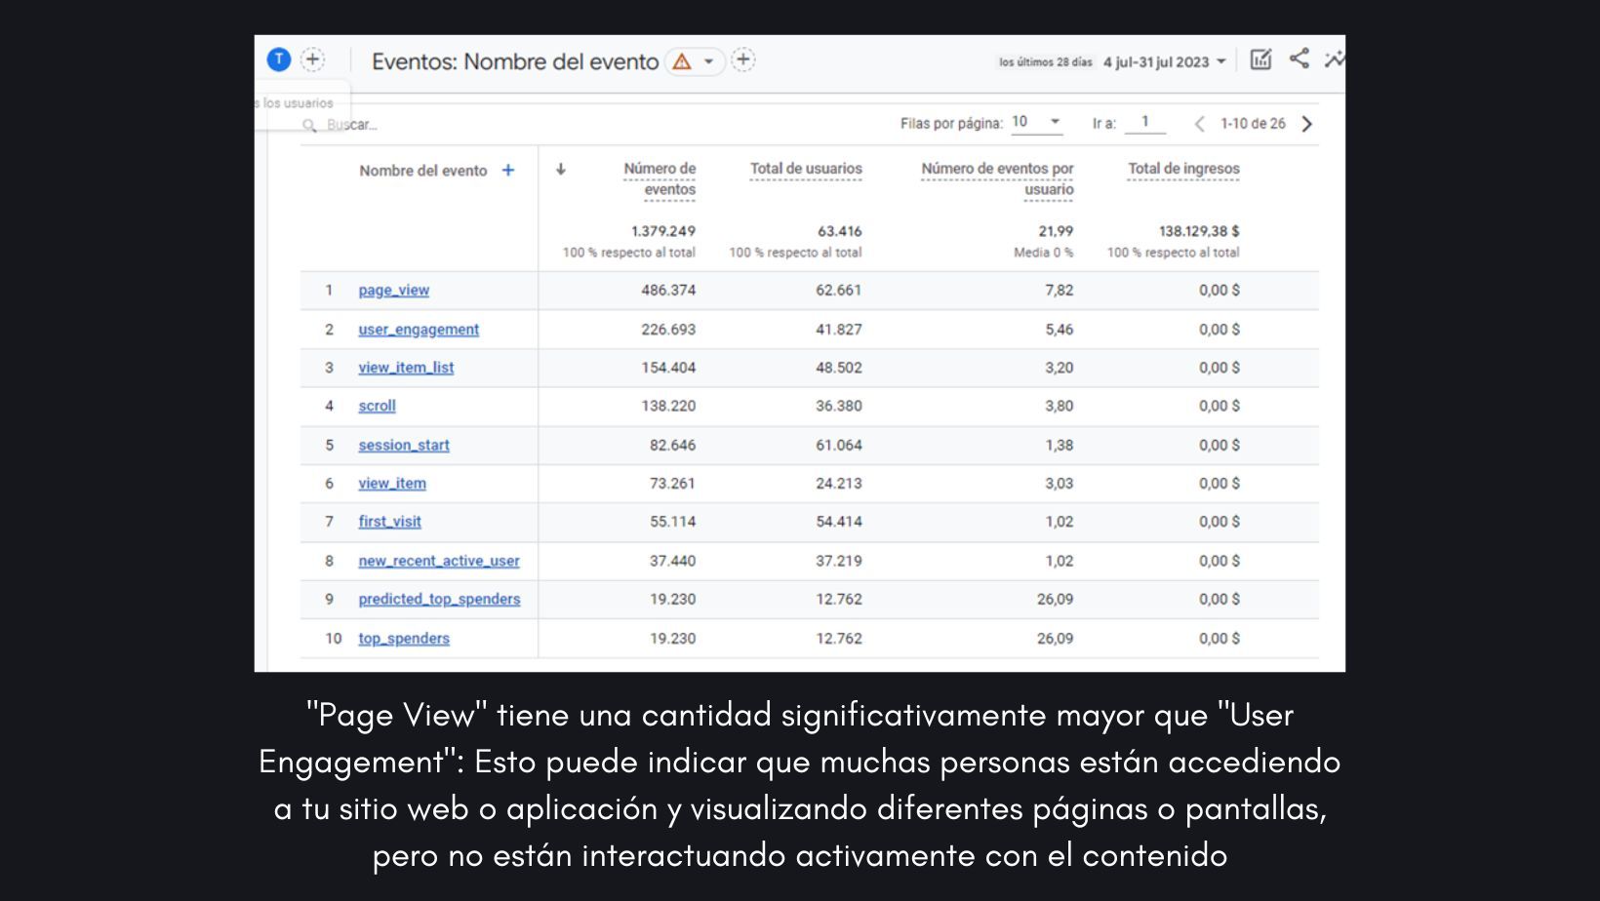1600x901 pixels.
Task: Add comparison with plus circle beside T
Action: 312,59
